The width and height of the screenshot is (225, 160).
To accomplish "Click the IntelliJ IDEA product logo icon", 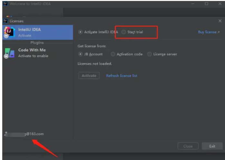I will [9, 32].
